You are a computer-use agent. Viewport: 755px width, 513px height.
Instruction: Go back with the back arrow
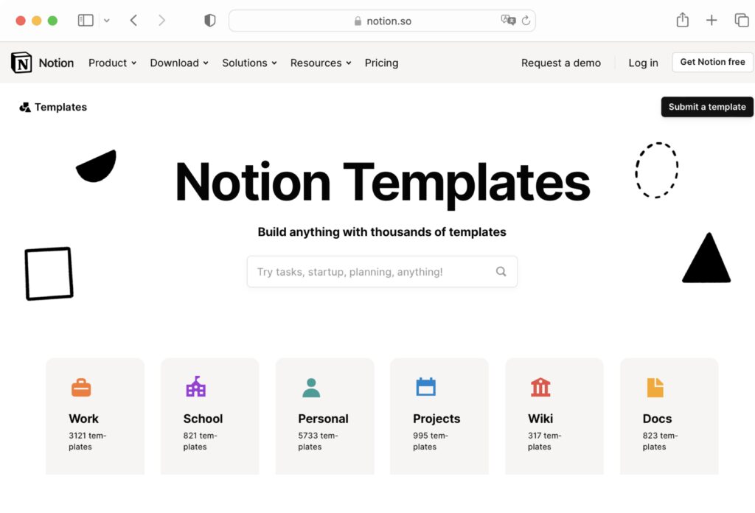click(x=134, y=20)
